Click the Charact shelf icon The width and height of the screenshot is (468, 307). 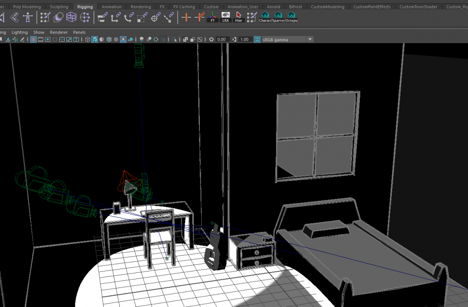click(265, 17)
